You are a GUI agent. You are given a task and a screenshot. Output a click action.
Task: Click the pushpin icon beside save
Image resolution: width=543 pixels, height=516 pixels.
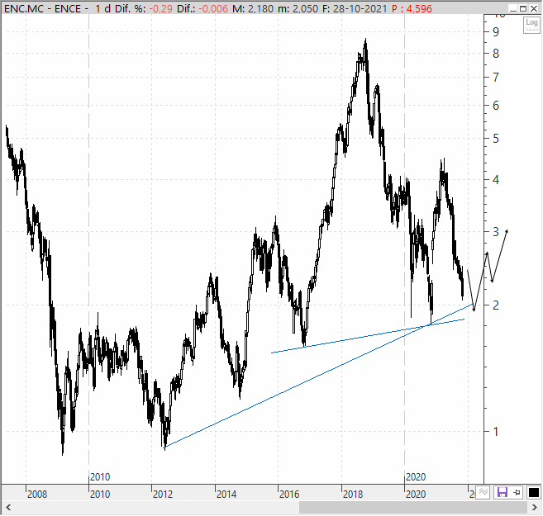coord(517,492)
